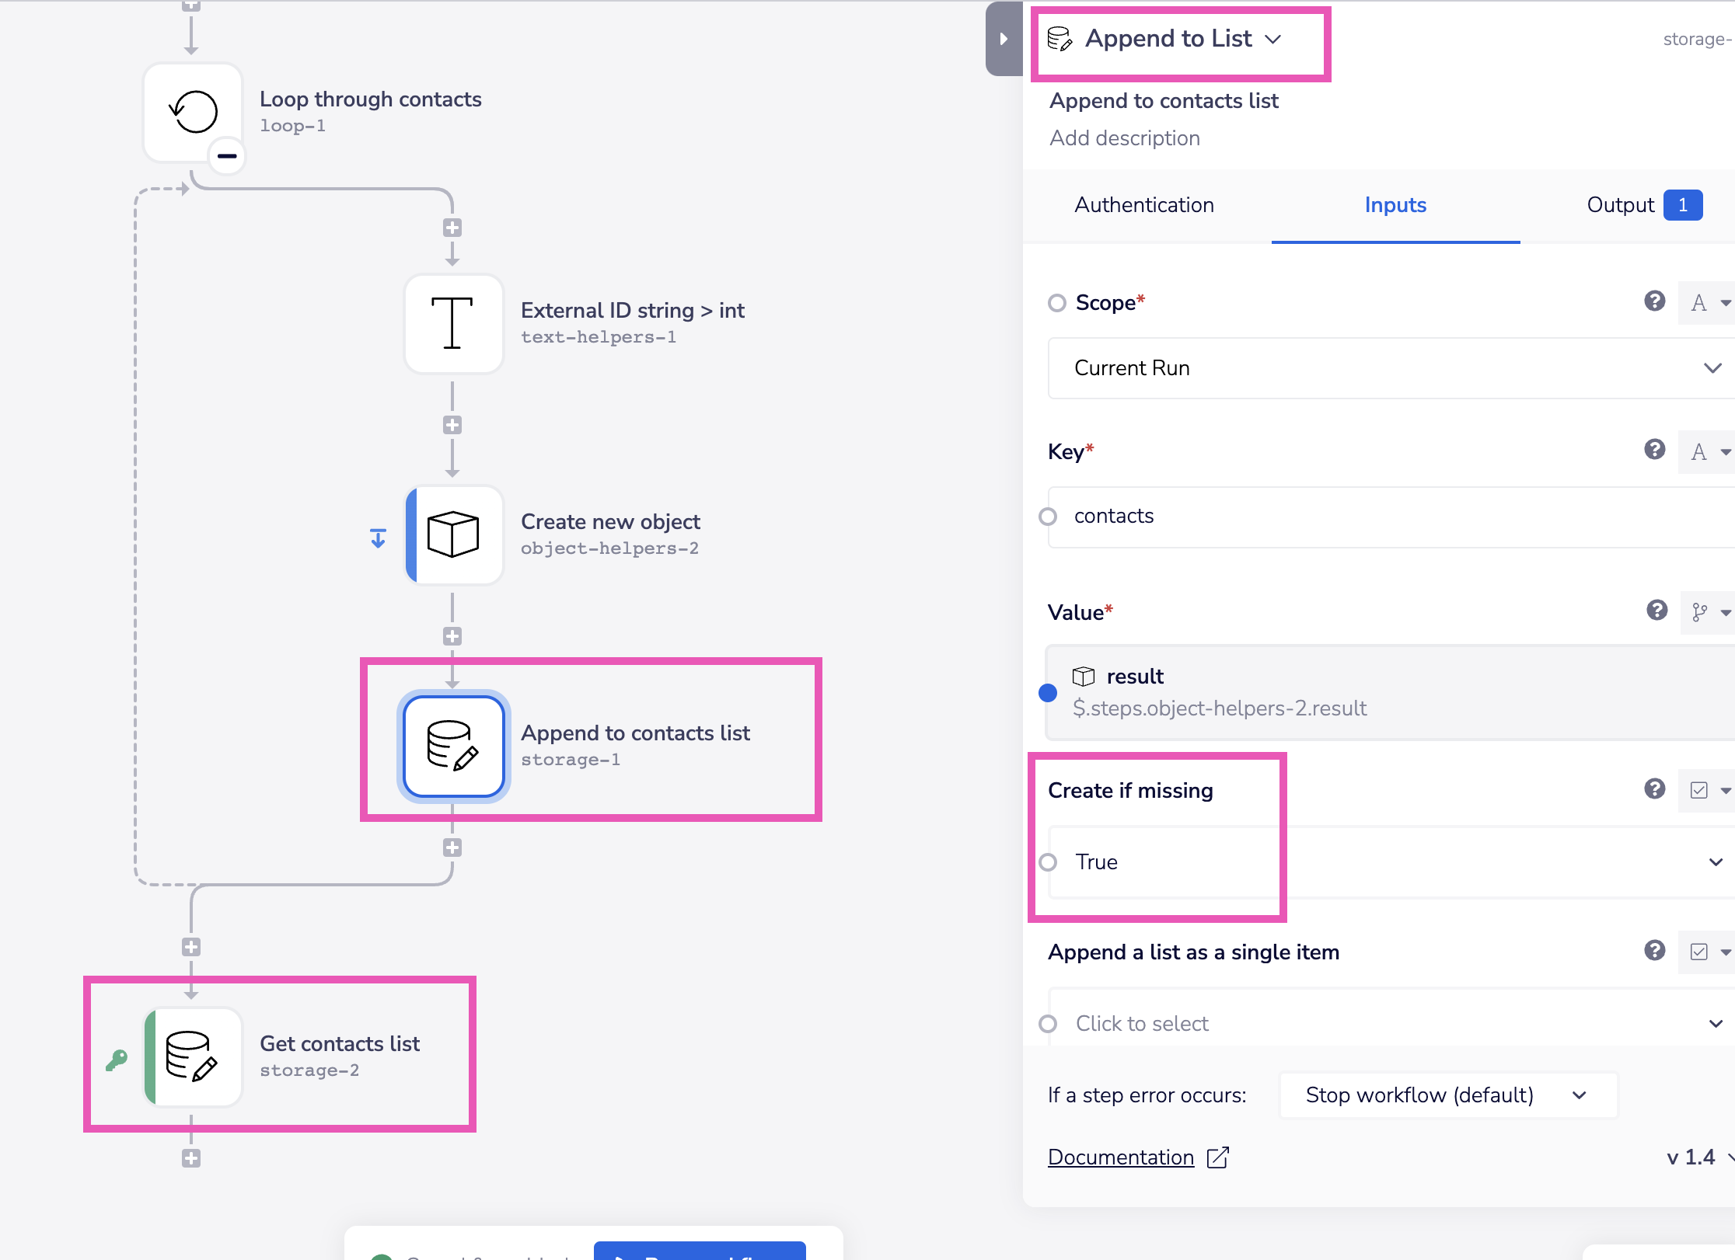
Task: Toggle the Key contacts radio button
Action: pos(1053,517)
